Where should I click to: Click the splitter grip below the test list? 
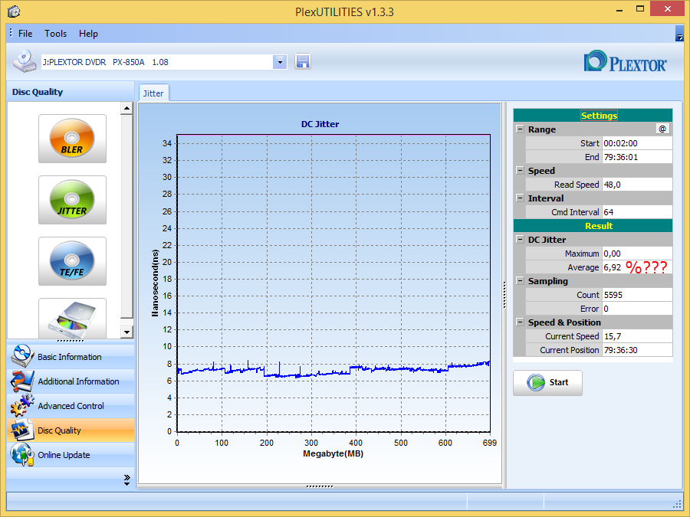click(71, 341)
